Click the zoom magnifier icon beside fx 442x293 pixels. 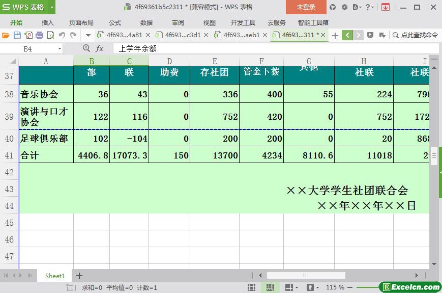pyautogui.click(x=86, y=48)
